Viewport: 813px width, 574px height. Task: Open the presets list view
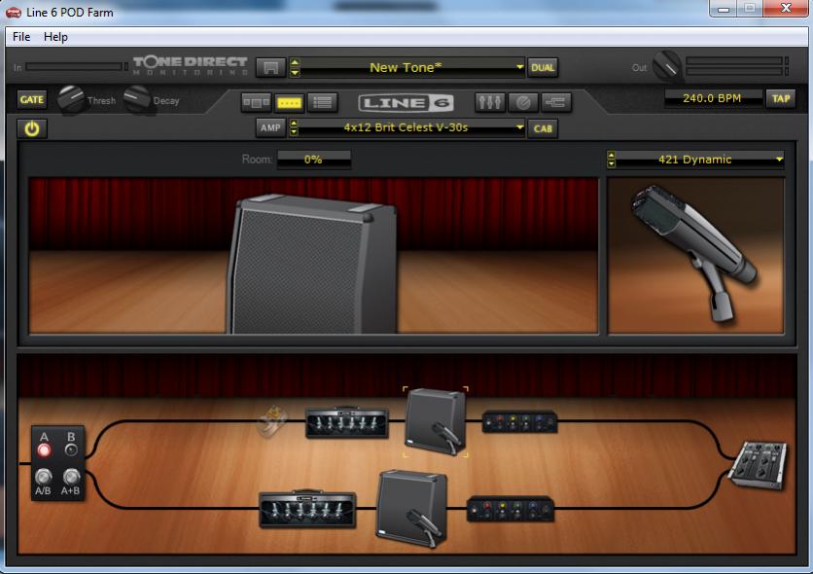pyautogui.click(x=323, y=103)
